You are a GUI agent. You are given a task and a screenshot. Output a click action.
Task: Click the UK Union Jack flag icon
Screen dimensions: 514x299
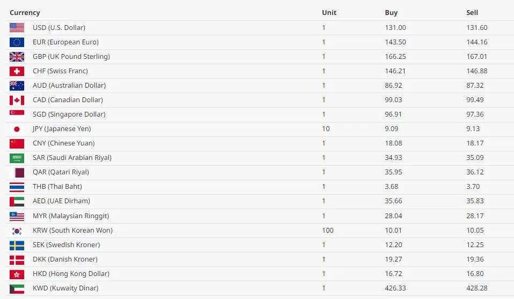pyautogui.click(x=17, y=57)
